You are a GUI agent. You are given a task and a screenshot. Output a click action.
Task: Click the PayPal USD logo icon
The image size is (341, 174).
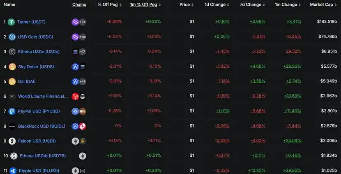[x=12, y=111]
